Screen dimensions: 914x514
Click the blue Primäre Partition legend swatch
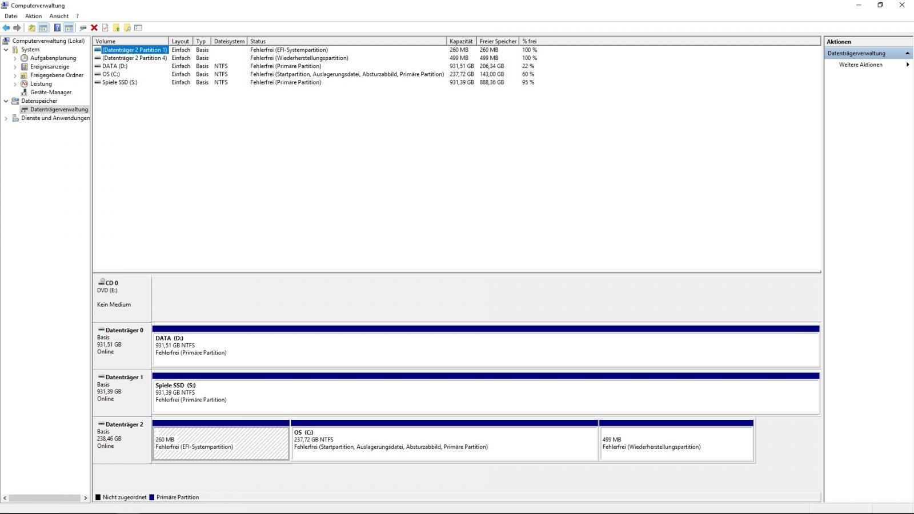point(151,497)
